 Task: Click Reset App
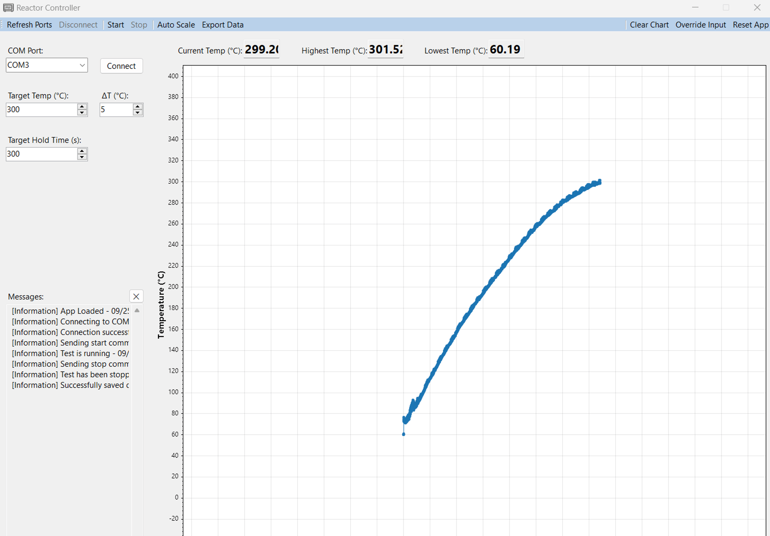(750, 25)
